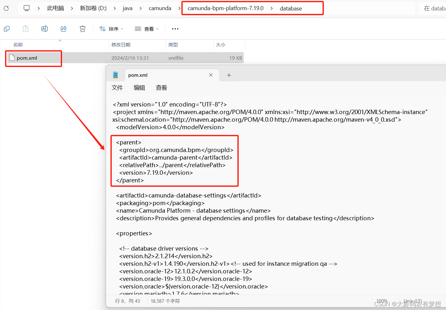
Task: Expand chevron after 此电脑 in address bar
Action: pyautogui.click(x=72, y=8)
